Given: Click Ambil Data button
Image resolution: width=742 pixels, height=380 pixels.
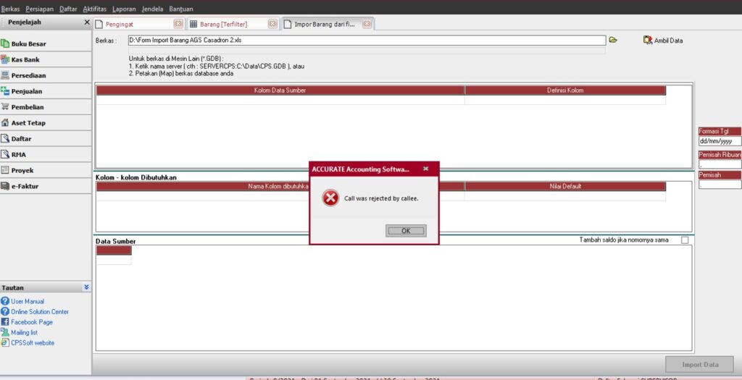Looking at the screenshot, I should (x=663, y=41).
